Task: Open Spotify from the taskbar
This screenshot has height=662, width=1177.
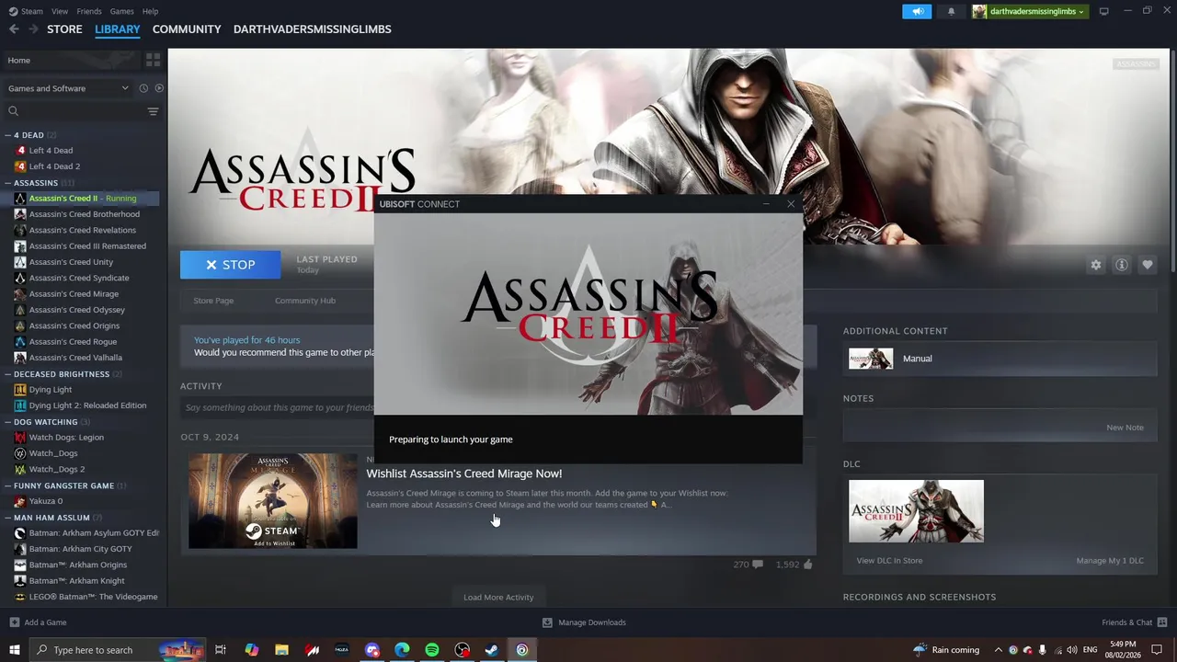Action: click(432, 650)
